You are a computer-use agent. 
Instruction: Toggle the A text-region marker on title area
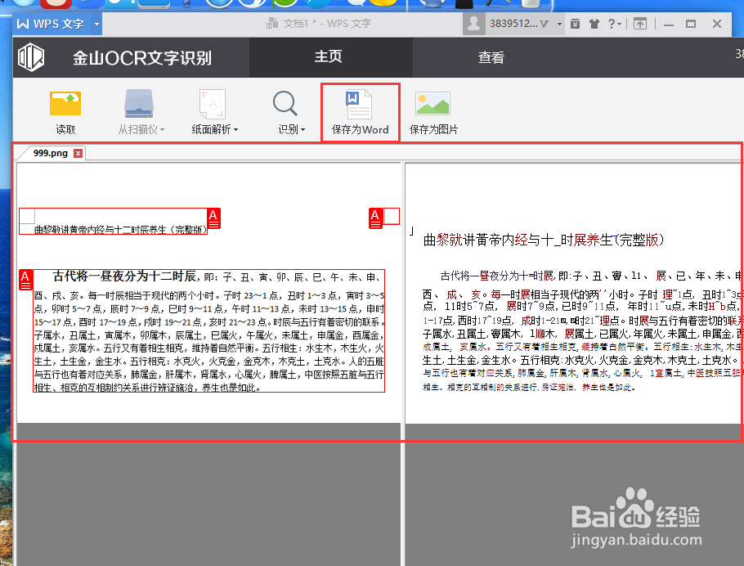[x=213, y=218]
